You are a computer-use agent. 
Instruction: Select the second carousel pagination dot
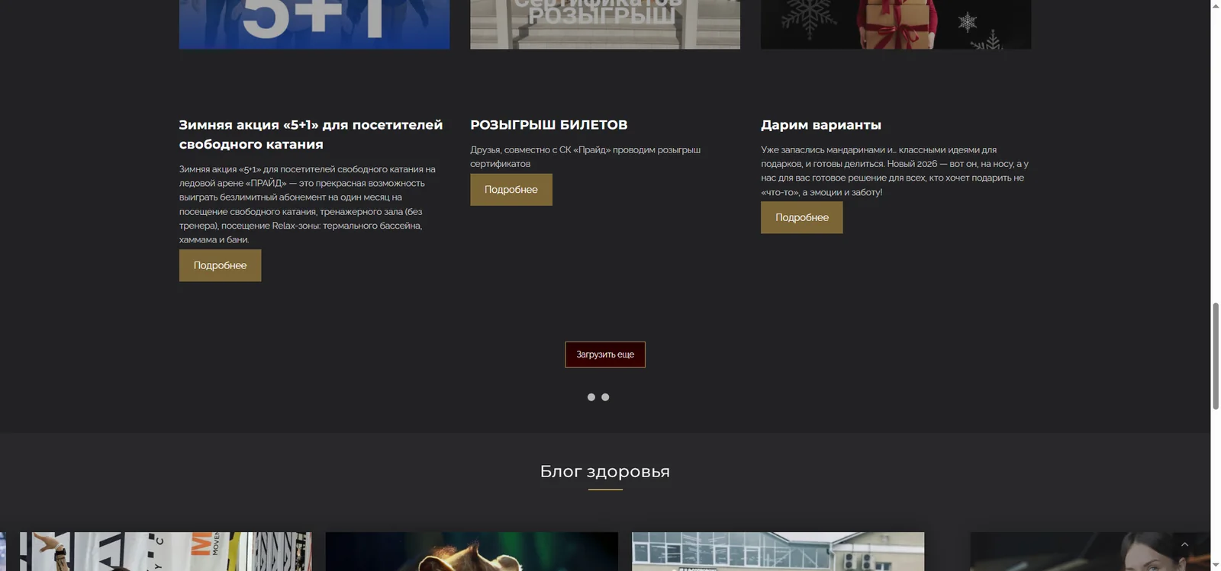(605, 397)
